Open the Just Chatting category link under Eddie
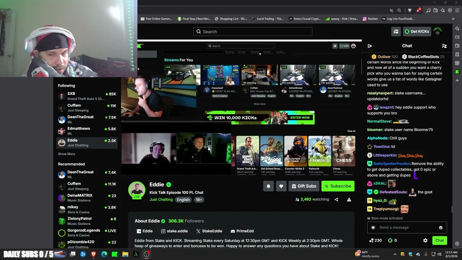The height and width of the screenshot is (260, 462). 161,200
